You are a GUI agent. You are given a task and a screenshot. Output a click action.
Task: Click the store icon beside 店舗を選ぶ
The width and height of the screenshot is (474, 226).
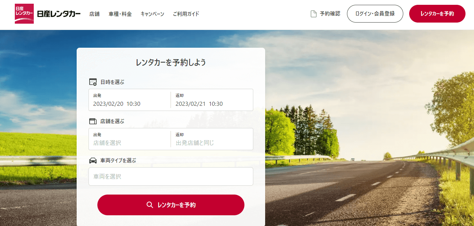click(93, 121)
